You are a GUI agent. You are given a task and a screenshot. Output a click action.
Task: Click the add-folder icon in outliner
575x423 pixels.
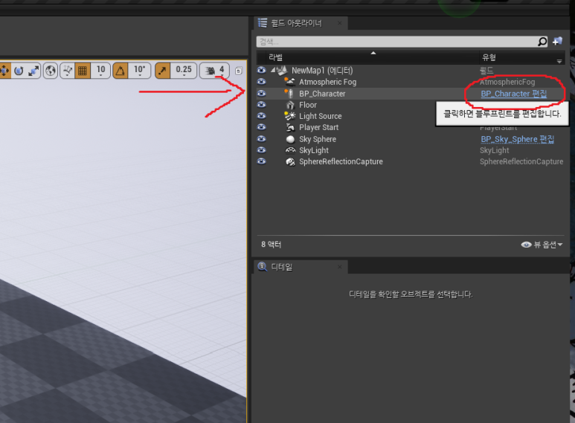coord(557,41)
